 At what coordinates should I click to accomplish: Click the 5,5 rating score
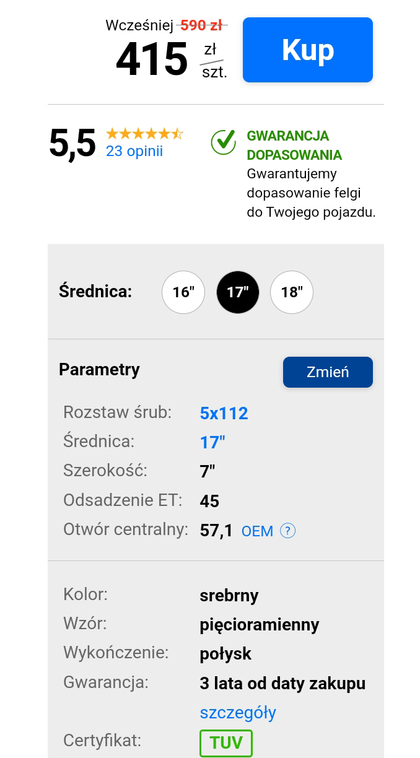[x=72, y=144]
